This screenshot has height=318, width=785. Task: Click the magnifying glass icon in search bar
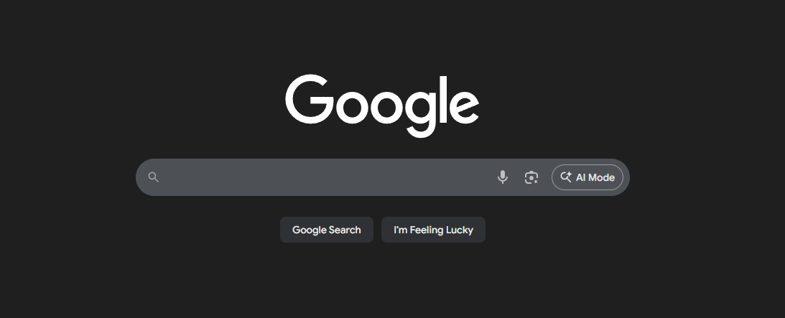click(x=154, y=177)
